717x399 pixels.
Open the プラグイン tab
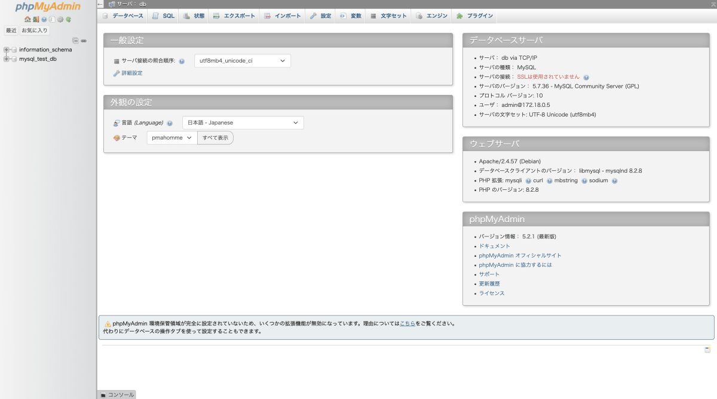tap(475, 16)
